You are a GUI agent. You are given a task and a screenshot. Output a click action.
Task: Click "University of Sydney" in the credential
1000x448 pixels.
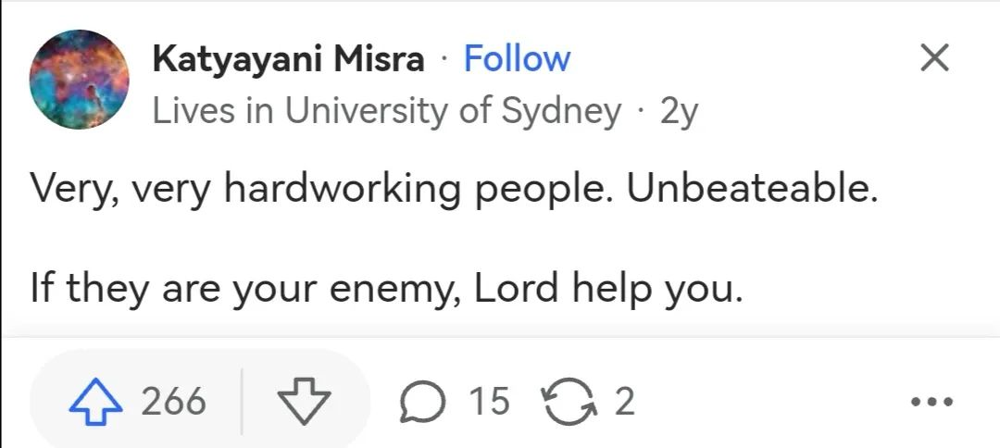tap(454, 112)
